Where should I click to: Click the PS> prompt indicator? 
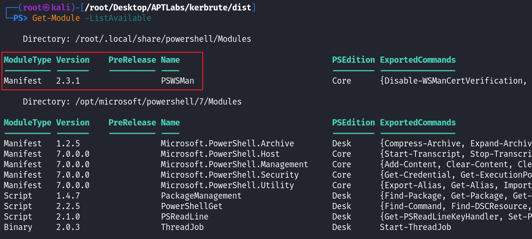(20, 18)
